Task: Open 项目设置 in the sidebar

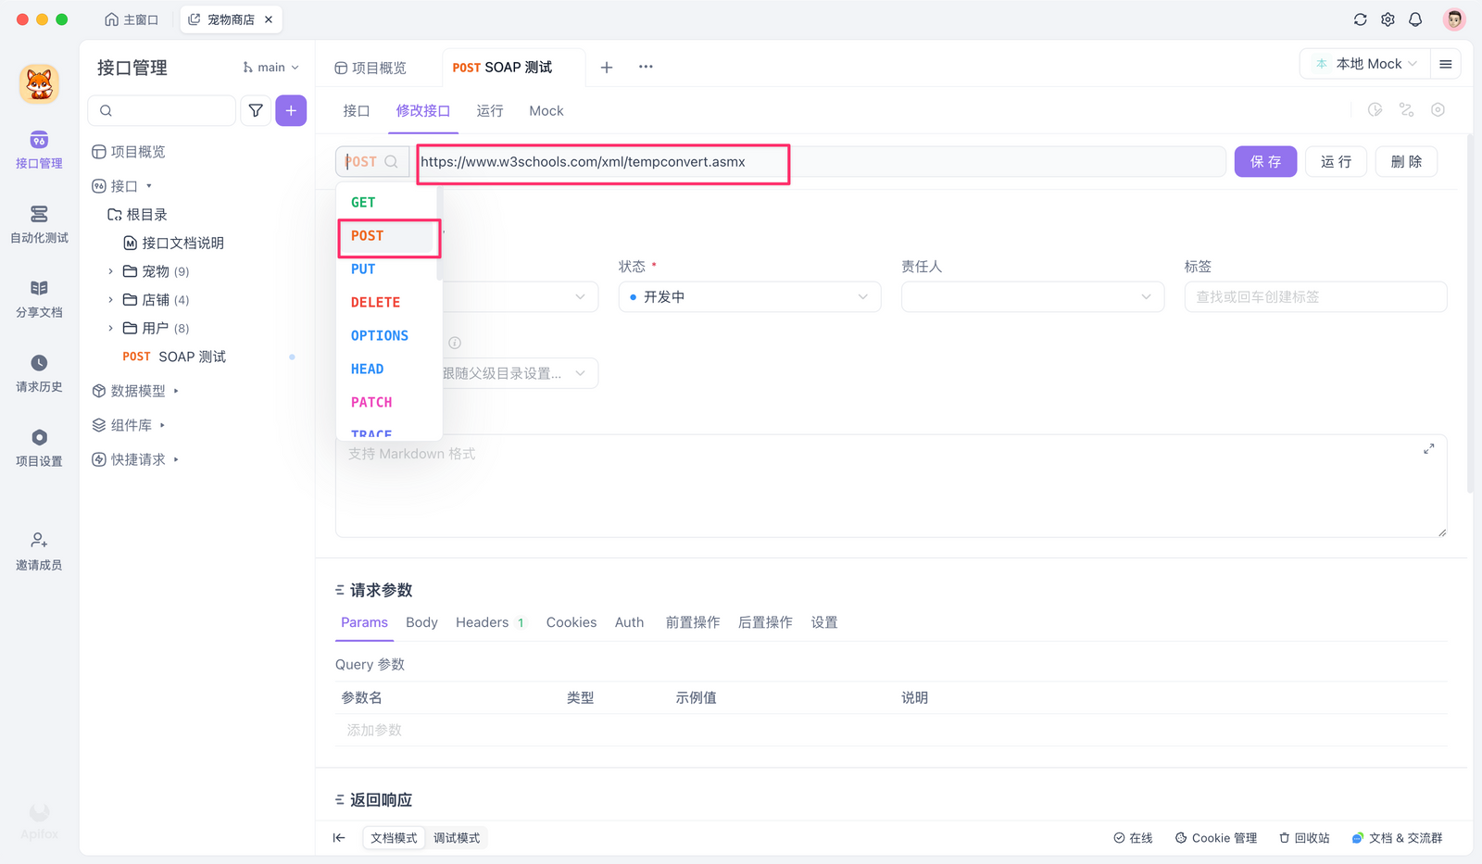Action: 39,447
